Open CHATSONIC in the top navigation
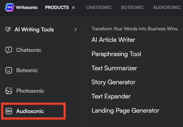Viewport: 183px width, 127px height. [99, 7]
